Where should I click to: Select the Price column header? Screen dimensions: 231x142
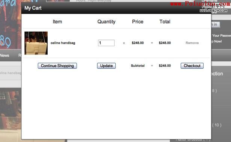(137, 22)
